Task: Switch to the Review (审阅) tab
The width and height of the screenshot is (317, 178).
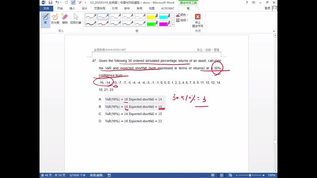Action: point(139,8)
